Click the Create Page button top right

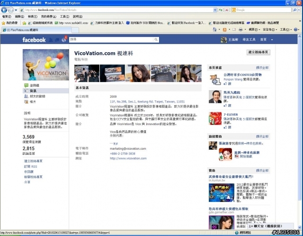pos(258,52)
